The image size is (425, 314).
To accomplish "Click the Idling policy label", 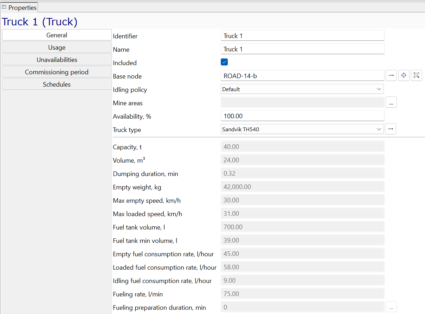I will 130,90.
